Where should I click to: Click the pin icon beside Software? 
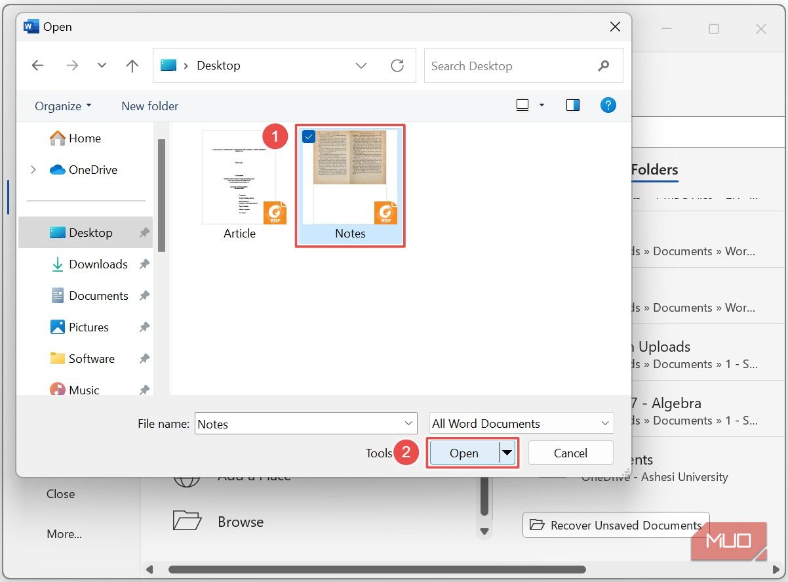[144, 358]
